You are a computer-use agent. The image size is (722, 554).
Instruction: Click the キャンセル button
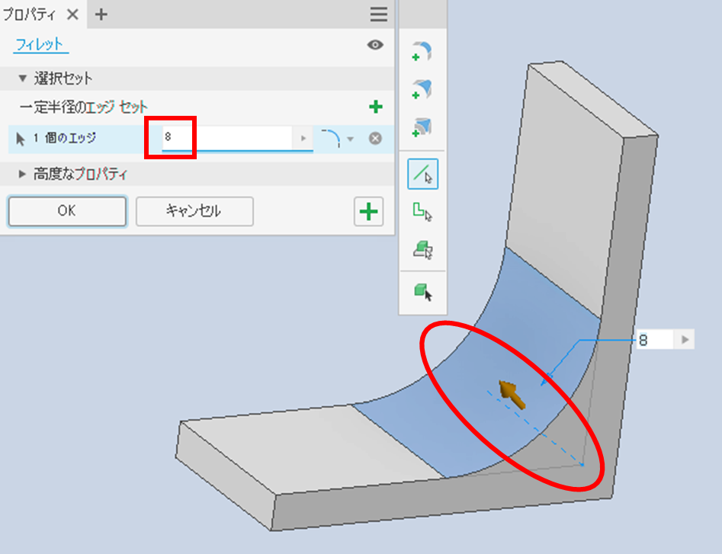[x=194, y=211]
